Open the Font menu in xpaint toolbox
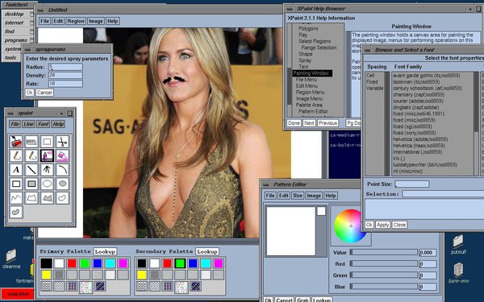484x302 pixels. 44,124
